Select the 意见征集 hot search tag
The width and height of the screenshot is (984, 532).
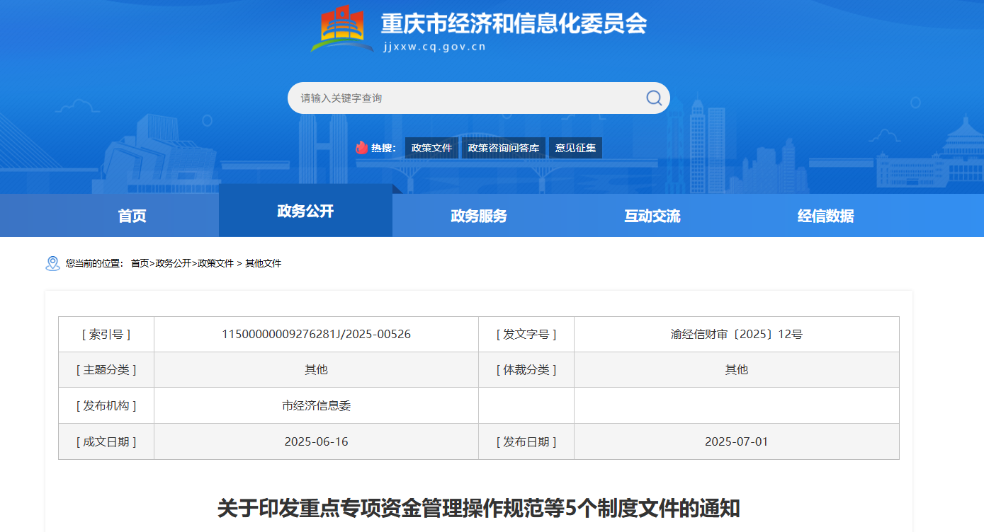[575, 148]
